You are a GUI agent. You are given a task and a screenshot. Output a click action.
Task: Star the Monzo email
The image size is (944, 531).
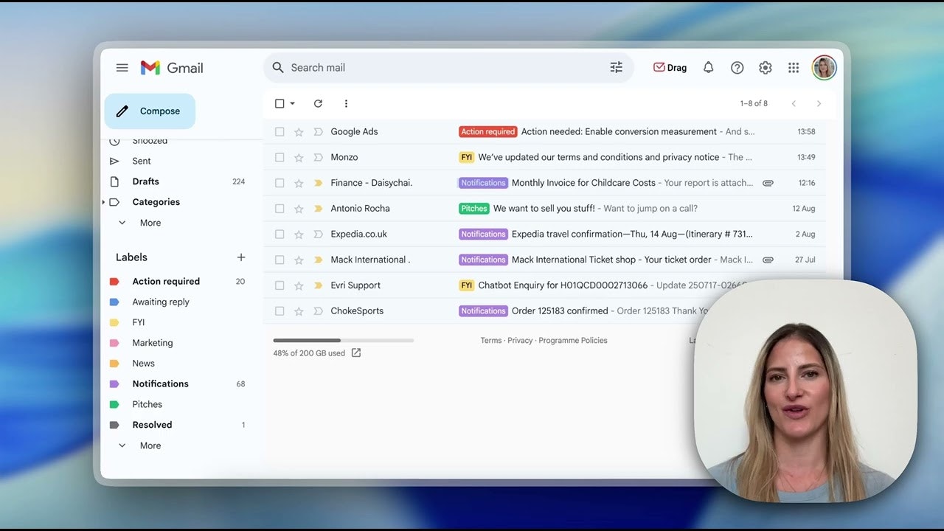299,157
